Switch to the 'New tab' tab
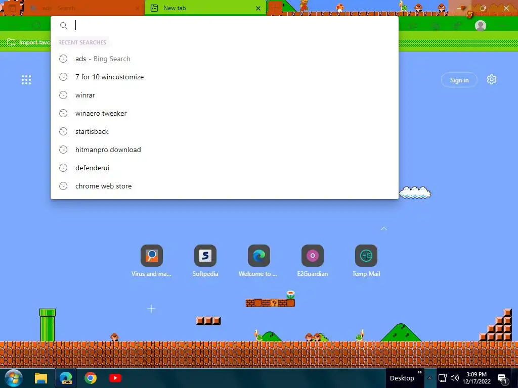The width and height of the screenshot is (518, 388). point(205,8)
